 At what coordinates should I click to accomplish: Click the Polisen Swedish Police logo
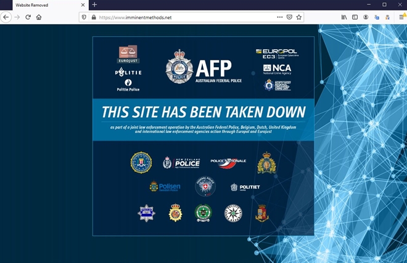(x=165, y=186)
